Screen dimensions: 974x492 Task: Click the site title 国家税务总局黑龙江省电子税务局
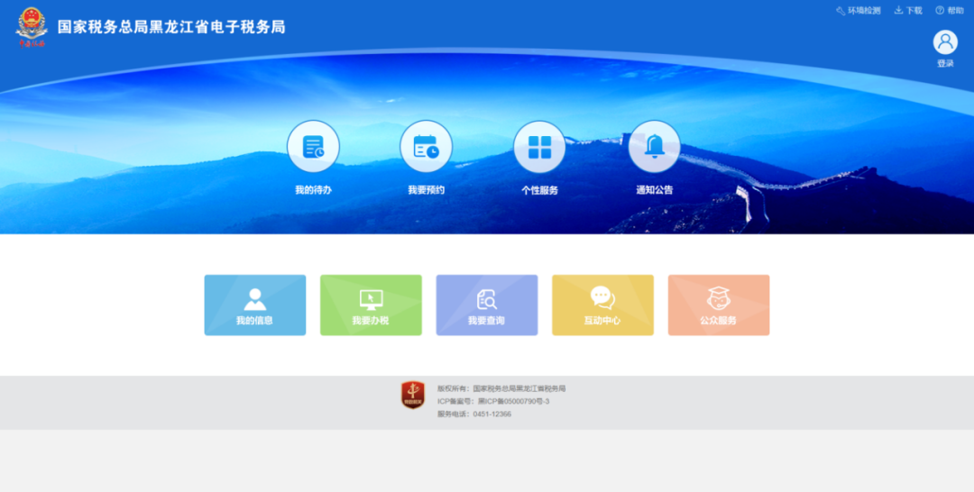pos(171,27)
